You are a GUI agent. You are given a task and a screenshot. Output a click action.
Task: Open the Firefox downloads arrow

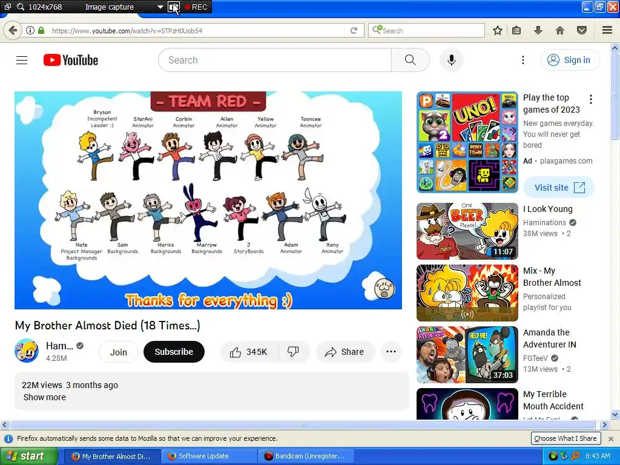pos(538,30)
